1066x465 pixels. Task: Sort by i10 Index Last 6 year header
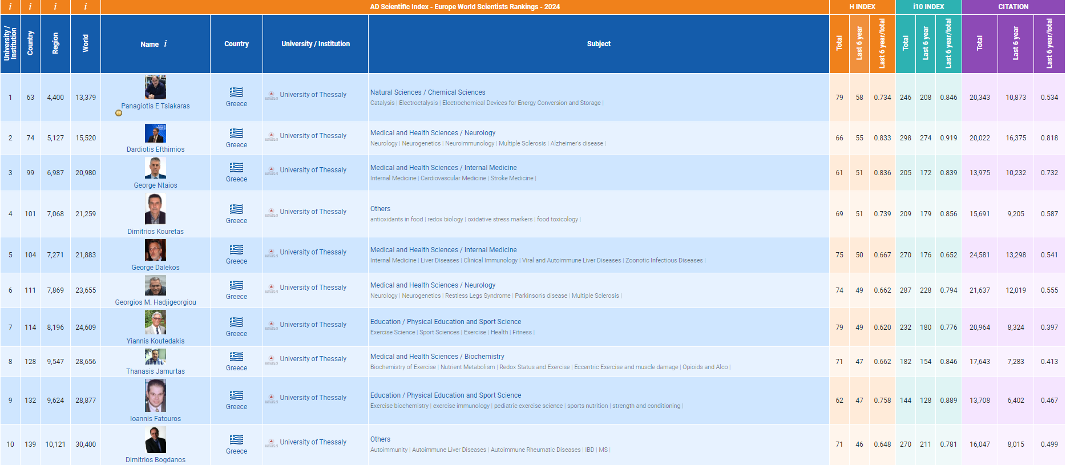point(926,43)
